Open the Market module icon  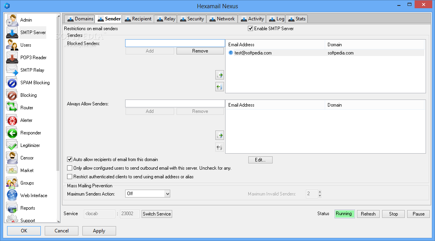click(x=12, y=170)
